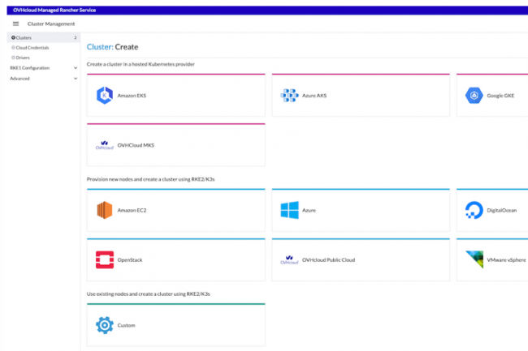
Task: Click the Cluster Management header title
Action: tap(51, 24)
